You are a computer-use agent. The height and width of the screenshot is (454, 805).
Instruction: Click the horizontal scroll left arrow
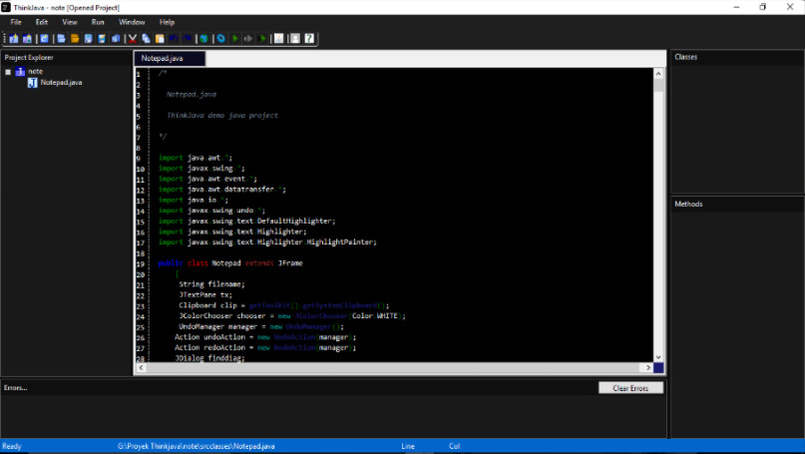point(142,368)
